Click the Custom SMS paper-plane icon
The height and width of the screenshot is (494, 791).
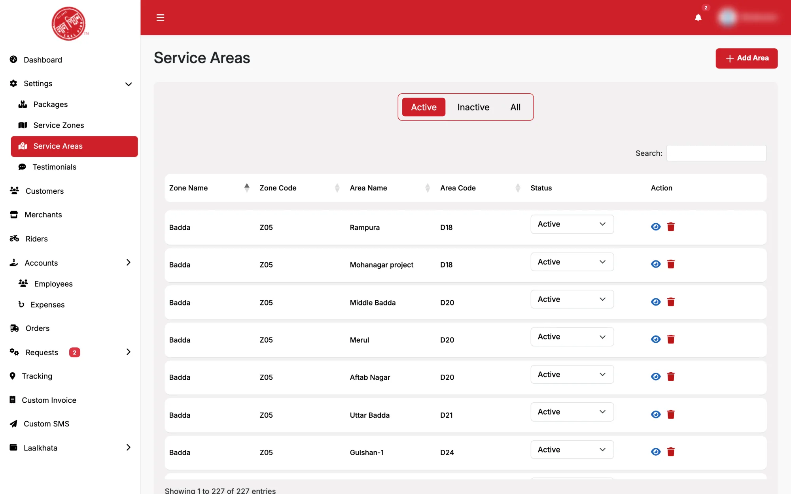point(13,424)
